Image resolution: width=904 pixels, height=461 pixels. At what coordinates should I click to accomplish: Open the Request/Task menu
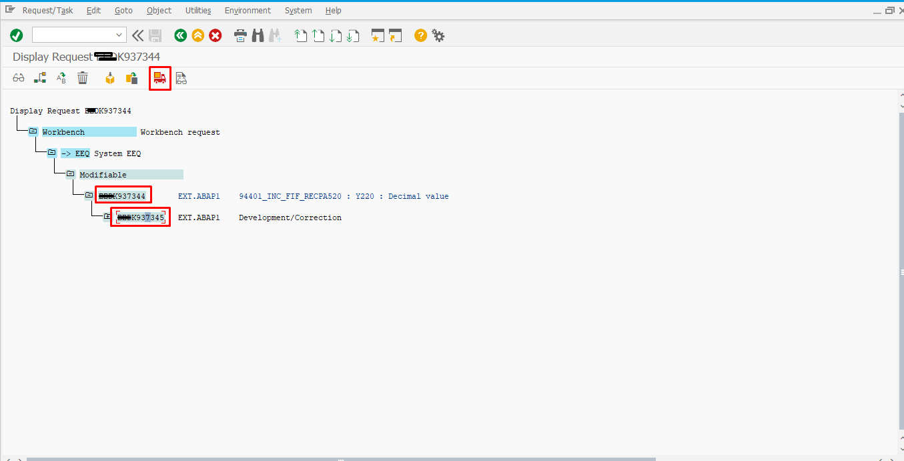(48, 10)
